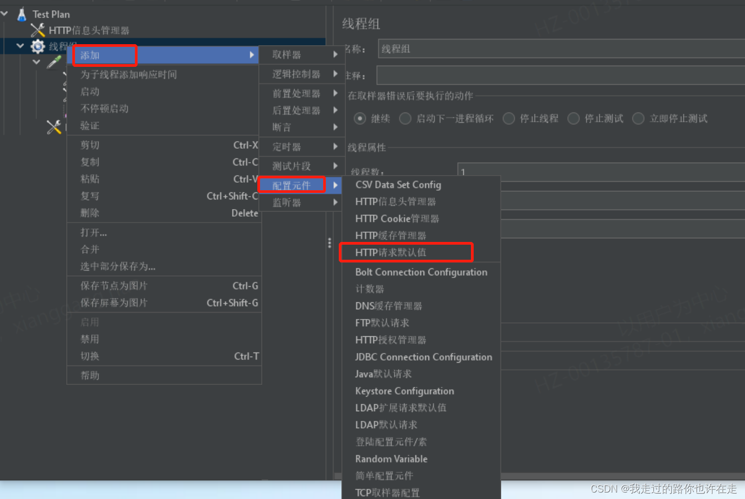745x499 pixels.
Task: Collapse the Test Plan tree node
Action: tap(4, 13)
